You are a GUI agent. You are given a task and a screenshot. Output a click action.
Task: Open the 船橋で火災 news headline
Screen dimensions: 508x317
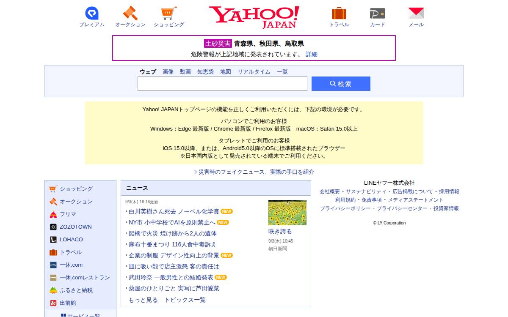[x=173, y=233]
